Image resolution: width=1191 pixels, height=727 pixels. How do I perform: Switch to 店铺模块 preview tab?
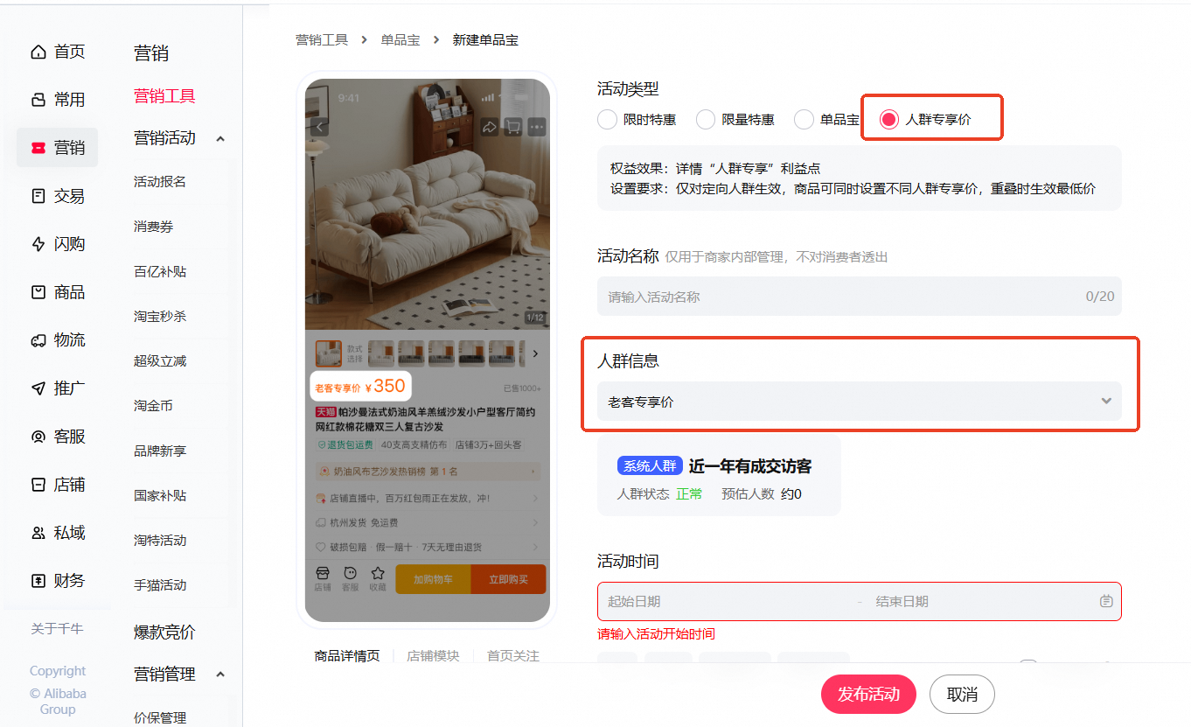[x=433, y=656]
